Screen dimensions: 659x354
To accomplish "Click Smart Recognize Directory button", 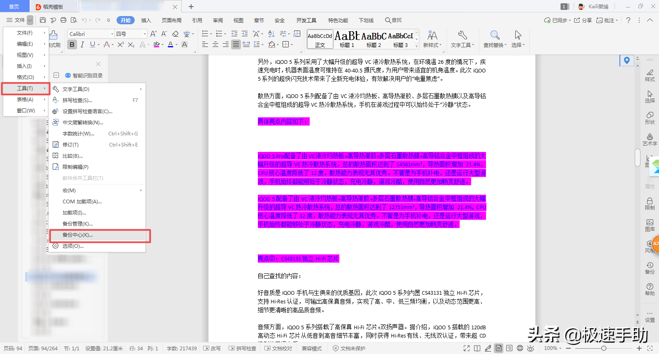I will tap(84, 75).
